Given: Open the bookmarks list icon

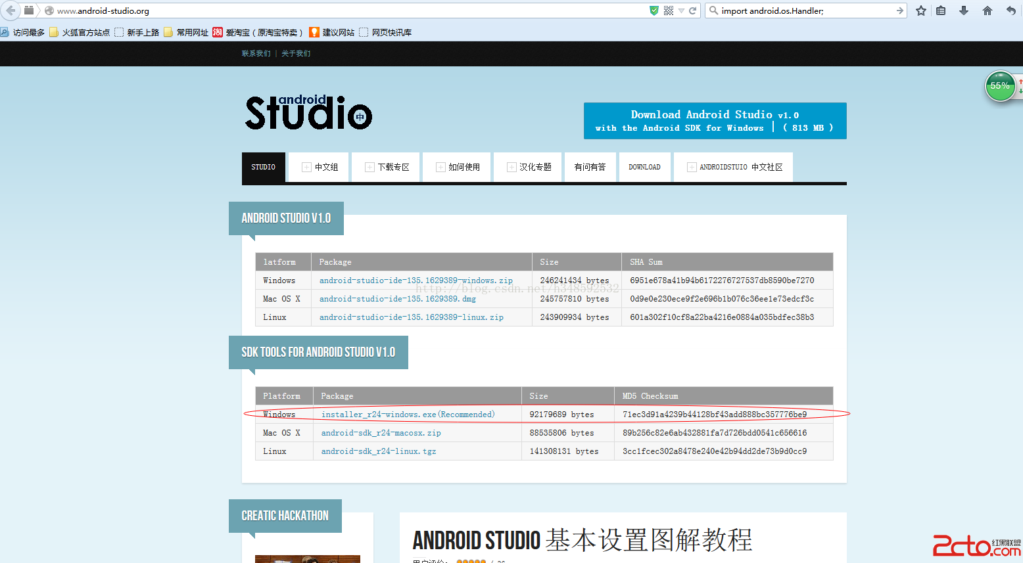Looking at the screenshot, I should [x=941, y=11].
